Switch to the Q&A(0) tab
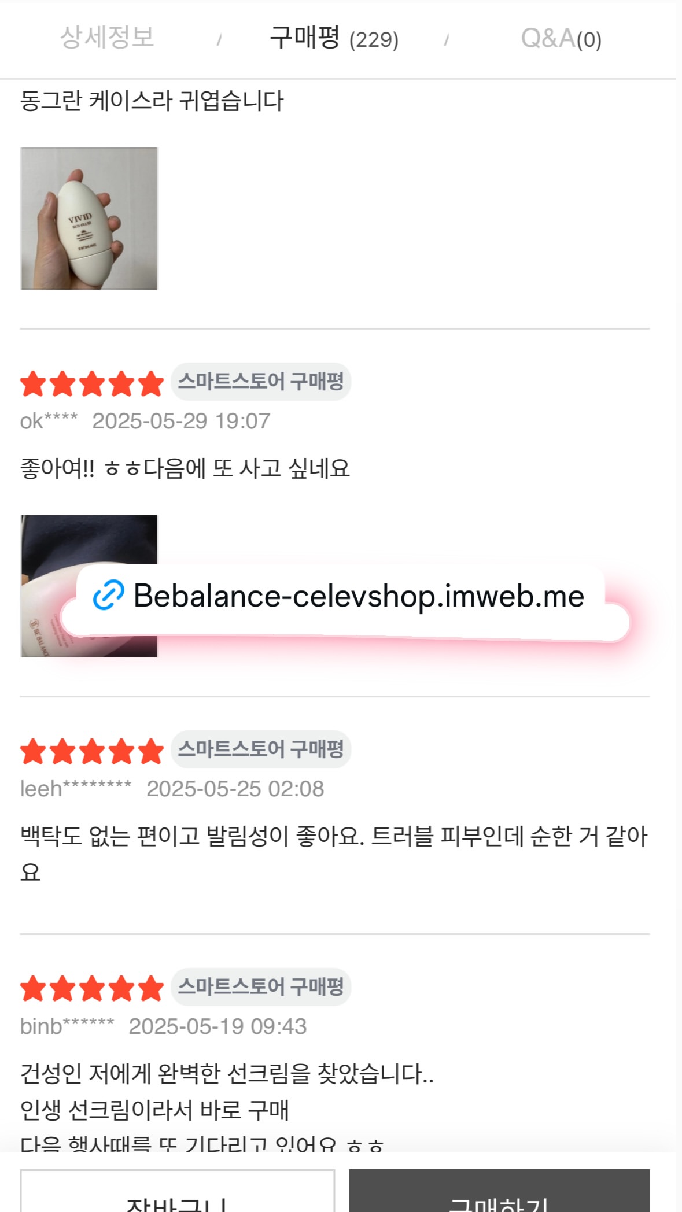The width and height of the screenshot is (682, 1212). pos(561,39)
